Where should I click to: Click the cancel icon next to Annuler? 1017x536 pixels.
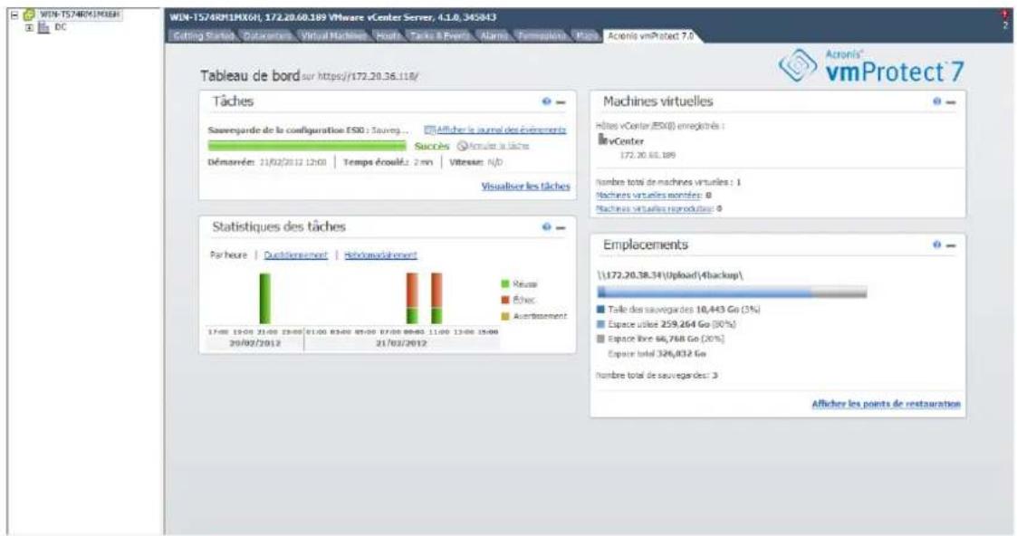(462, 146)
